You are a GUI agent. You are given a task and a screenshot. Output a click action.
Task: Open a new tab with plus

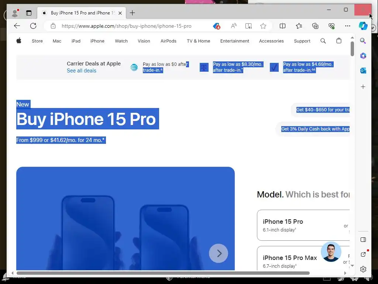pos(133,13)
